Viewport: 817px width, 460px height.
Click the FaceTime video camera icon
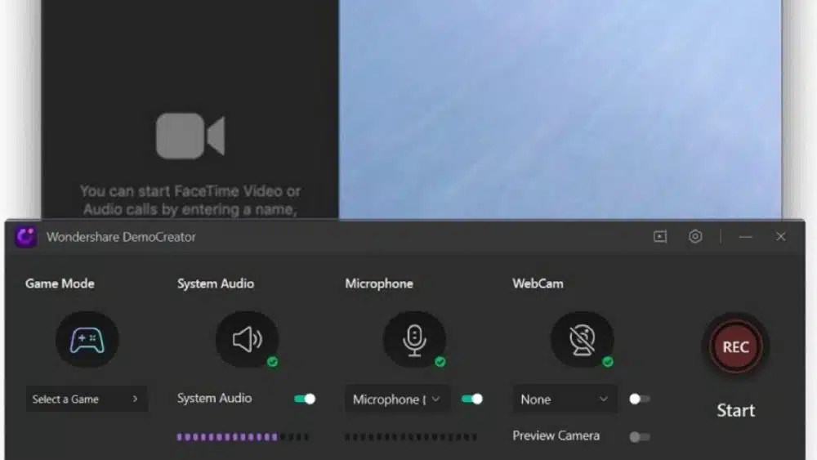[190, 136]
